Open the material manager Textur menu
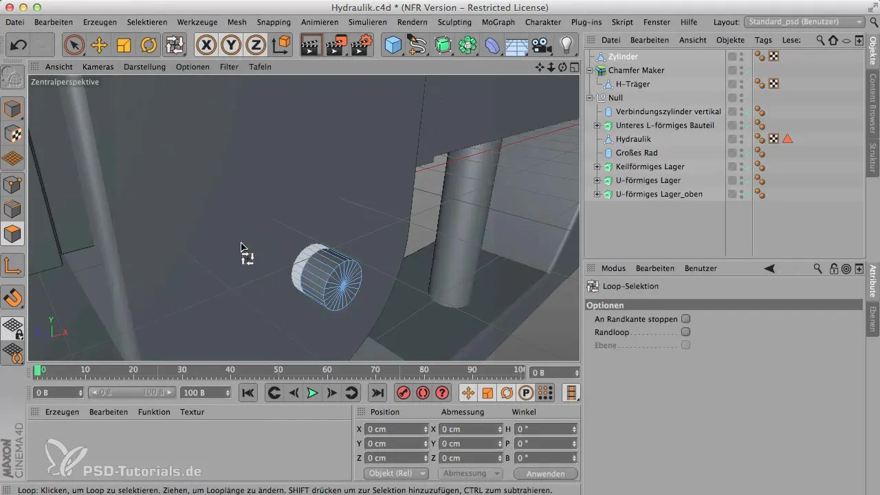Image resolution: width=880 pixels, height=495 pixels. (192, 412)
